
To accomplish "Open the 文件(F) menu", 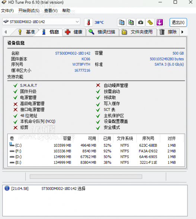I will (7, 10).
